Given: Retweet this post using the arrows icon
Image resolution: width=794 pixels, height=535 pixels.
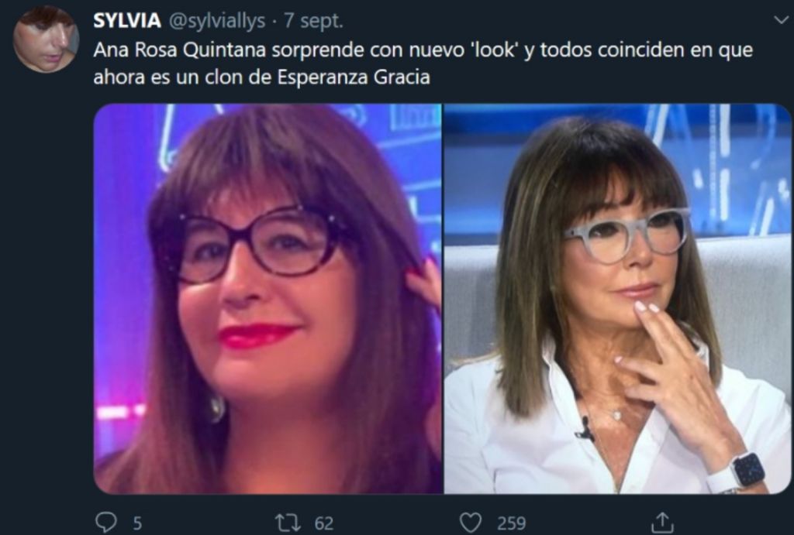Looking at the screenshot, I should [288, 523].
